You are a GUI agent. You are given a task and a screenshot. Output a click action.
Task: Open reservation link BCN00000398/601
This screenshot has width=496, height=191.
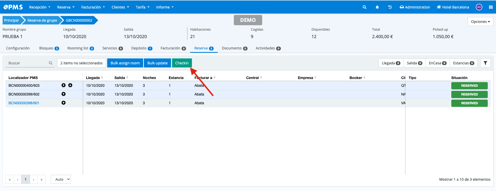(x=24, y=103)
